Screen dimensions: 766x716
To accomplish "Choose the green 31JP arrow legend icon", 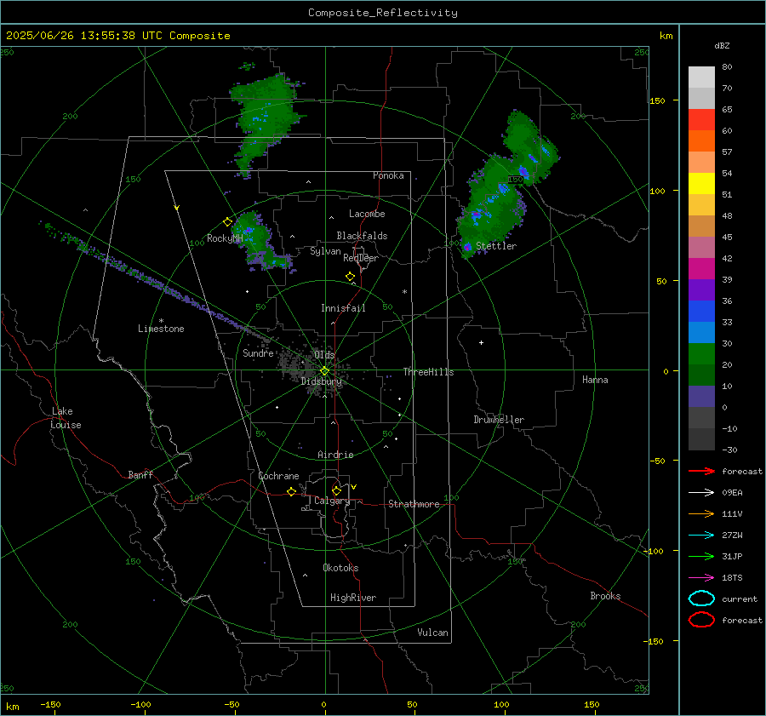I will click(701, 556).
